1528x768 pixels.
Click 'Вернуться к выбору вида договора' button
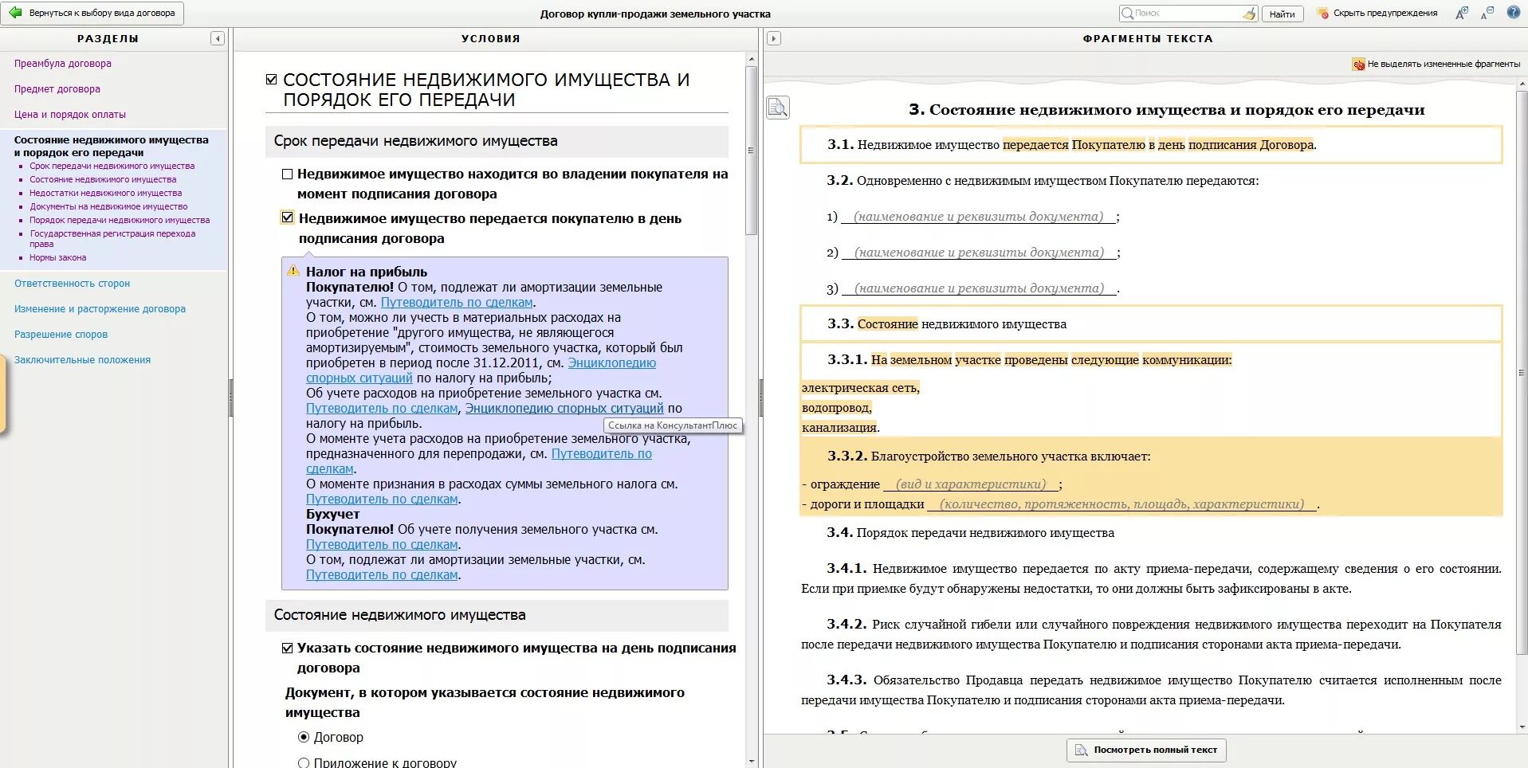coord(93,13)
